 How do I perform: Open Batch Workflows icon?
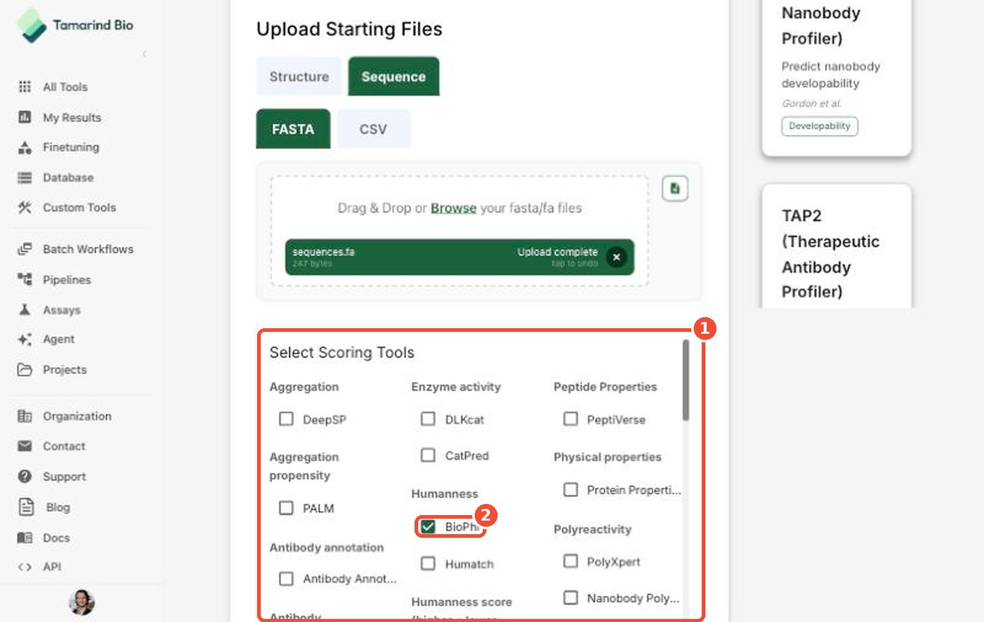click(25, 249)
